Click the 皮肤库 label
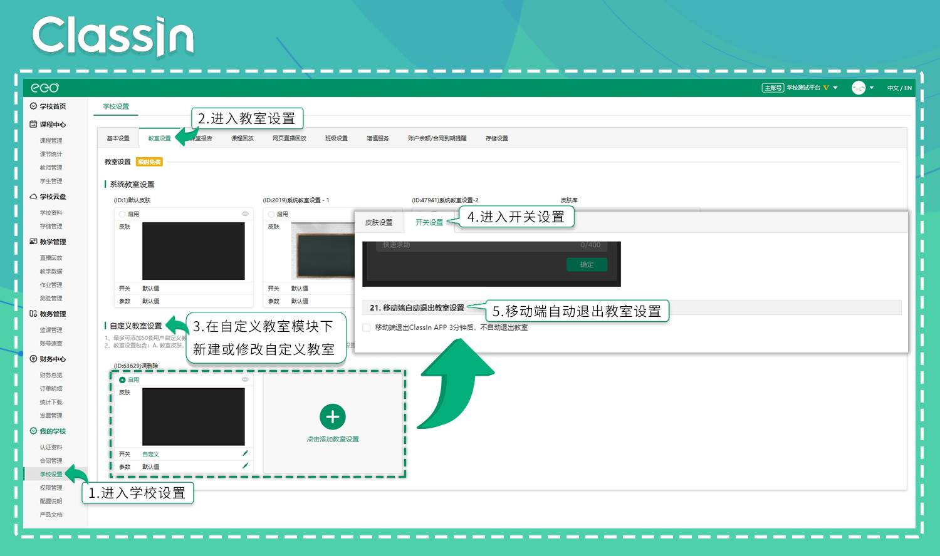The image size is (940, 556). pos(569,200)
